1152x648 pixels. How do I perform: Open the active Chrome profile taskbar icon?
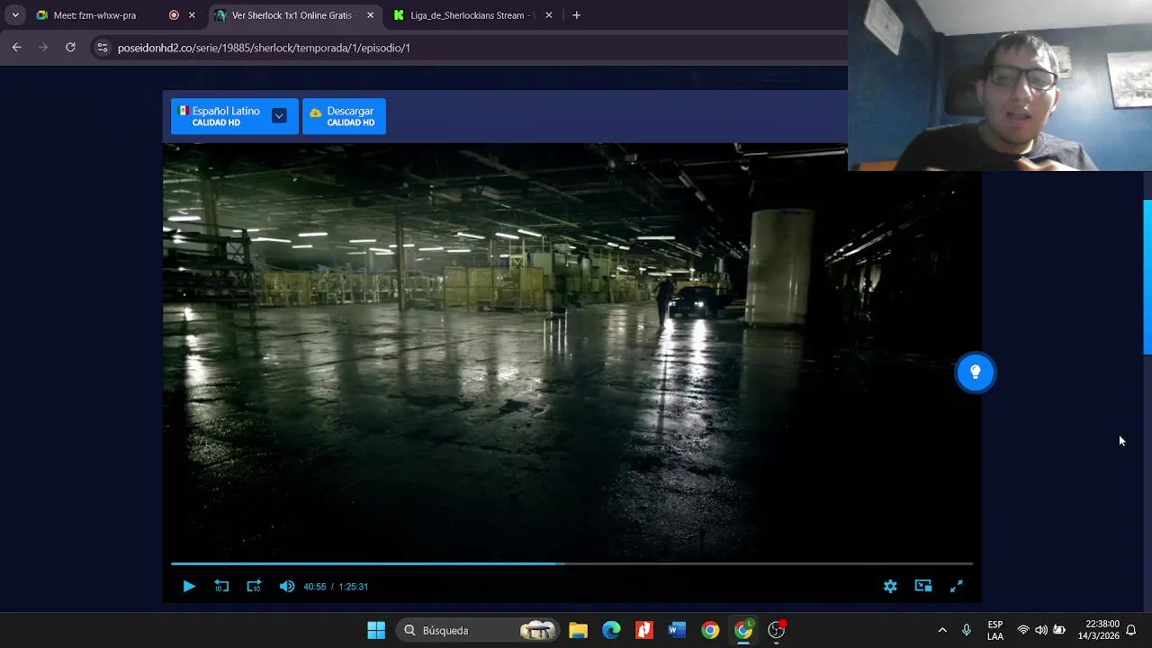743,630
